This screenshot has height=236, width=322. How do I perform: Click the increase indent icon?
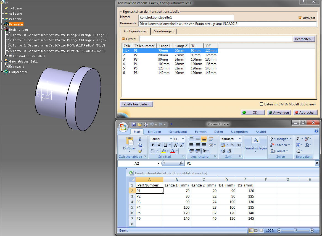tap(197, 151)
